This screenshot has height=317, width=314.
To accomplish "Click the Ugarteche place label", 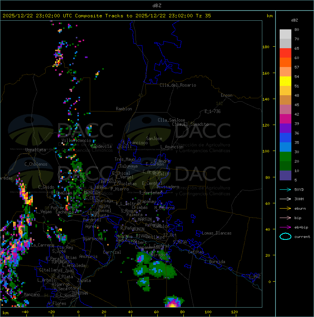I will tap(93, 239).
